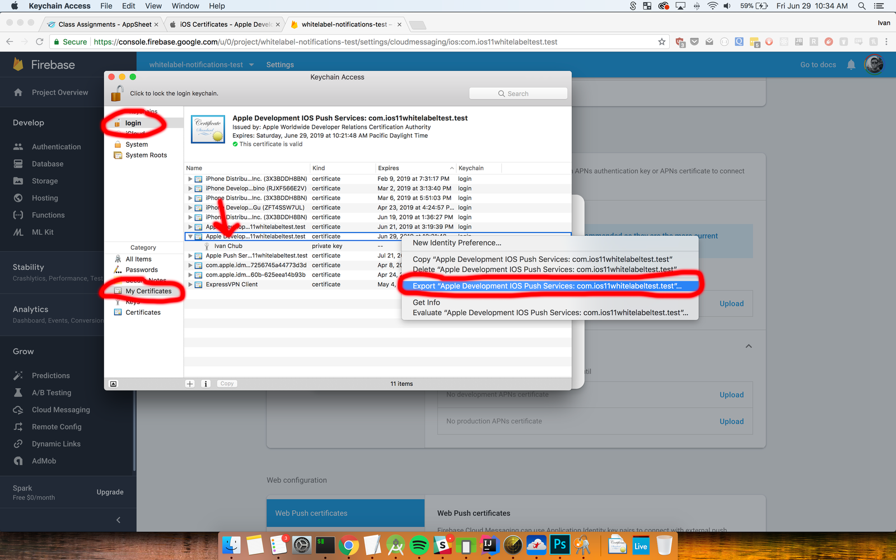Bookmark the page with the star icon

pos(662,41)
